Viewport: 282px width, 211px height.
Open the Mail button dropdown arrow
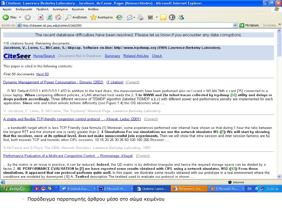pos(134,17)
